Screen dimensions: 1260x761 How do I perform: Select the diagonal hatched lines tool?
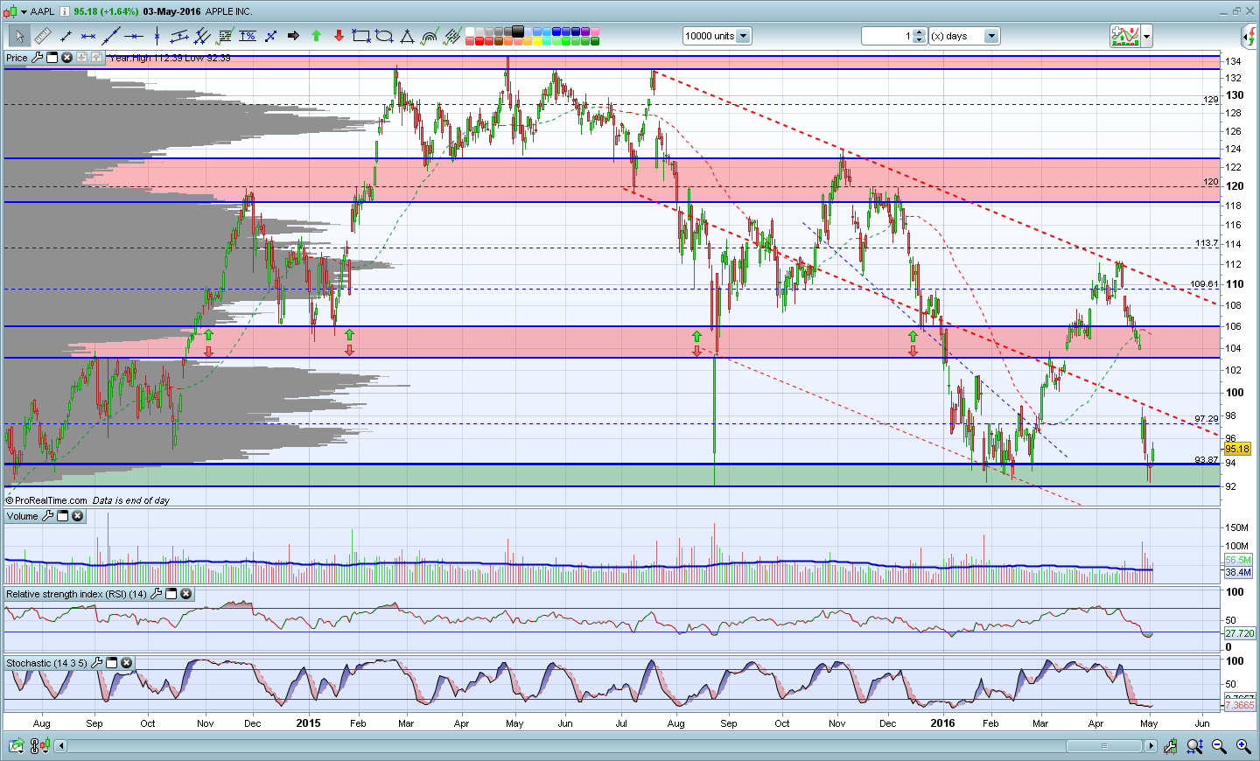click(452, 36)
